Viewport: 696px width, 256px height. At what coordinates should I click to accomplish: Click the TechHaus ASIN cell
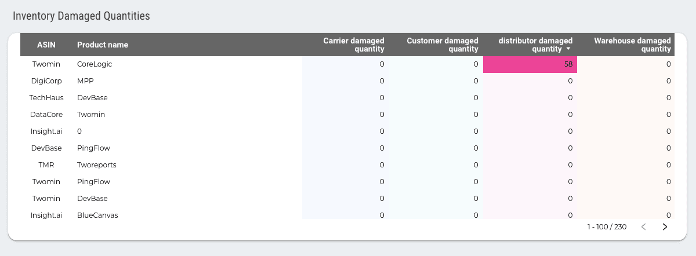pyautogui.click(x=46, y=98)
